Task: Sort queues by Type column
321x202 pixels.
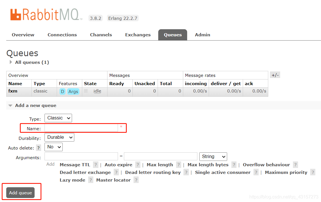Action: coord(39,84)
